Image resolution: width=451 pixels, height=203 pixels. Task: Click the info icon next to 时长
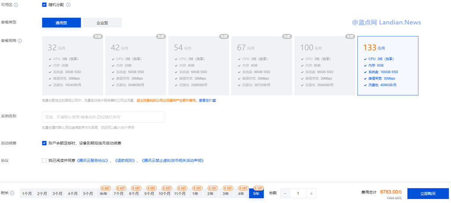point(12,193)
